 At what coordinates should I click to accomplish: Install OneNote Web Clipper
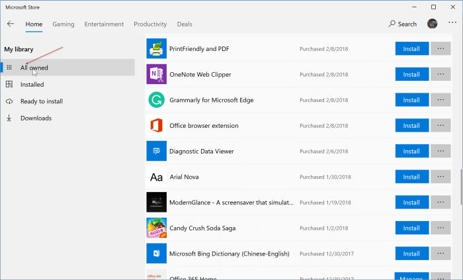(412, 74)
